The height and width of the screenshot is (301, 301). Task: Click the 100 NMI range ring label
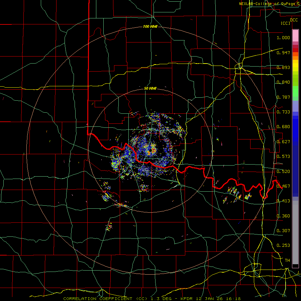(150, 26)
